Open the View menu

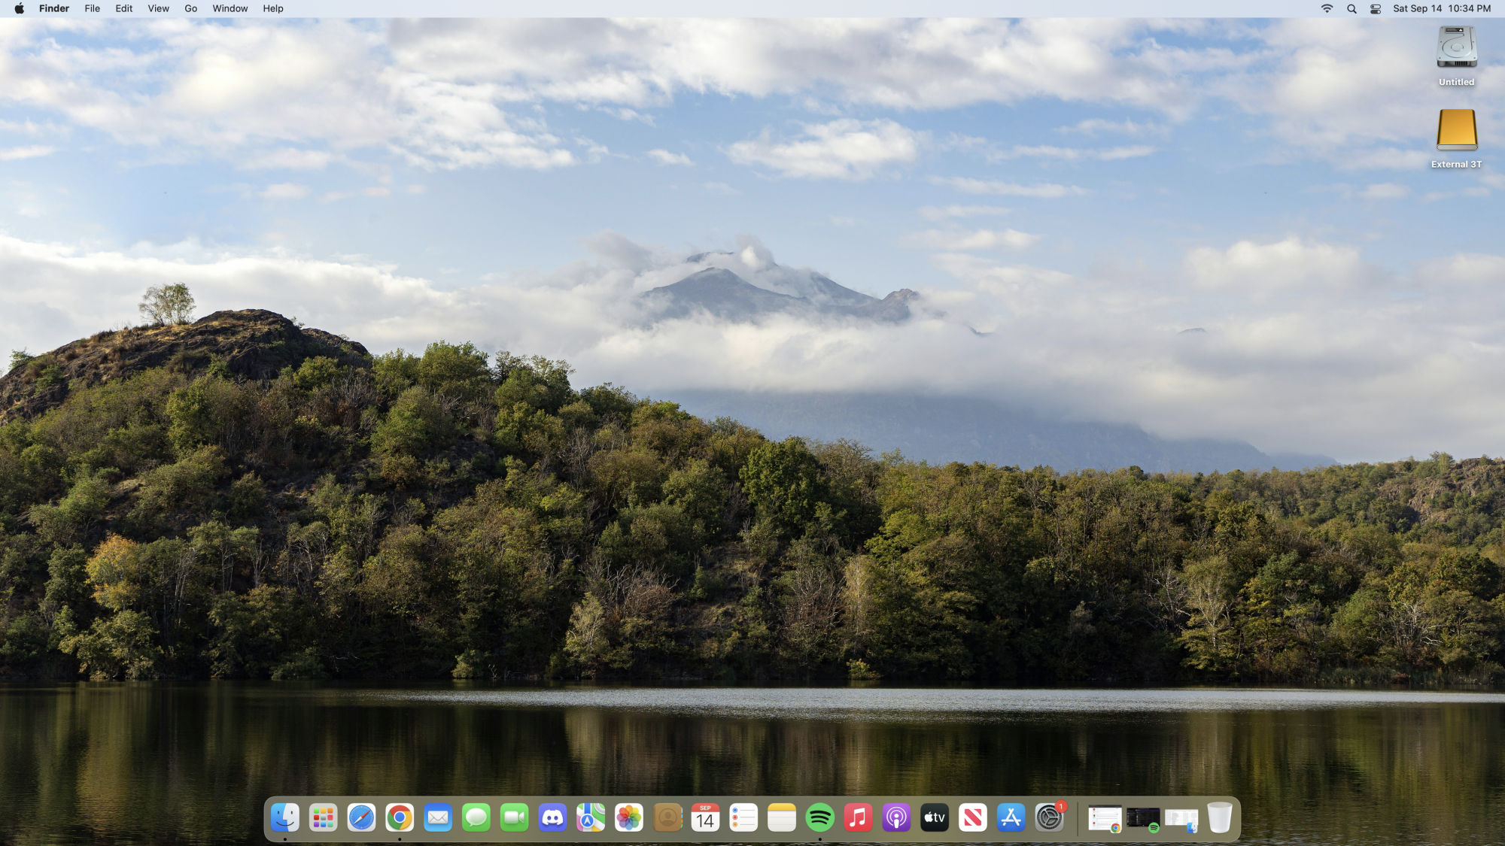(158, 9)
